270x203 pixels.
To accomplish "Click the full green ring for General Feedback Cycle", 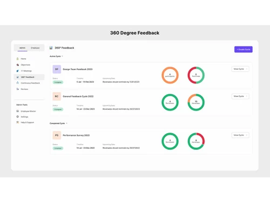I will [x=170, y=102].
